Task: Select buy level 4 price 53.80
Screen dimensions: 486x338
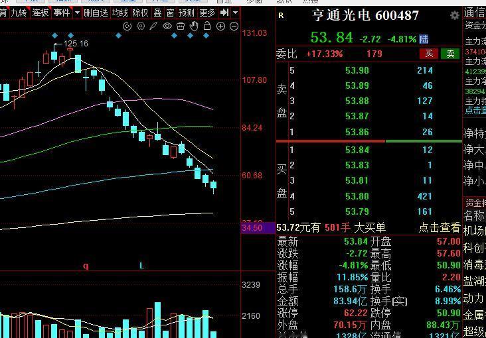Action: click(357, 196)
